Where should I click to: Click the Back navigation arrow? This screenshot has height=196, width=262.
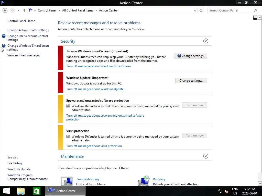5,10
